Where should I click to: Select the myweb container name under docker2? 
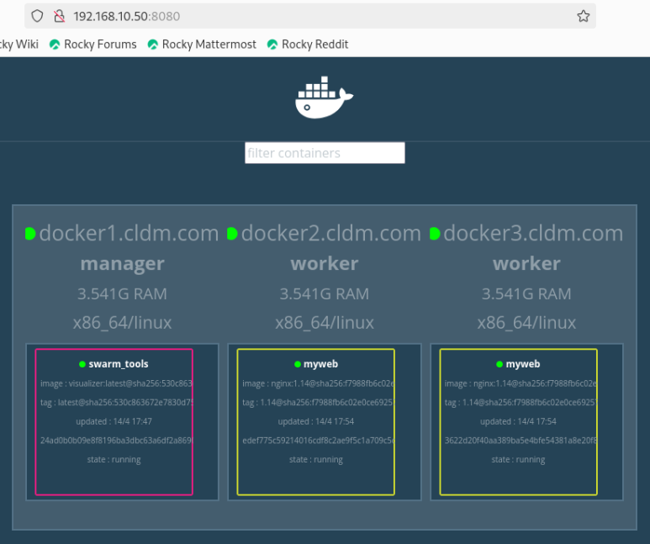pyautogui.click(x=320, y=364)
